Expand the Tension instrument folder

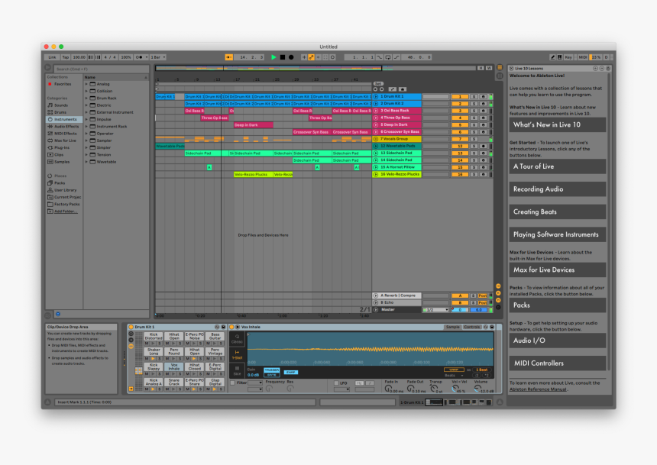tap(87, 155)
